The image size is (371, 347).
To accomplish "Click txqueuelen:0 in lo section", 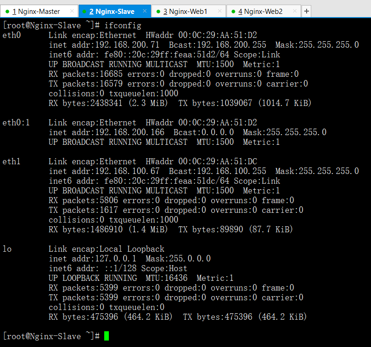I will pyautogui.click(x=137, y=307).
